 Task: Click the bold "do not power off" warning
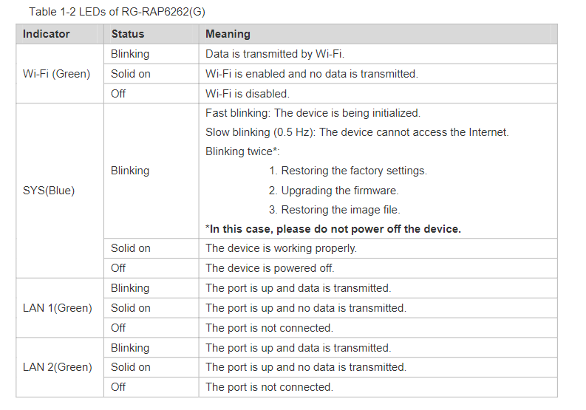(x=333, y=229)
